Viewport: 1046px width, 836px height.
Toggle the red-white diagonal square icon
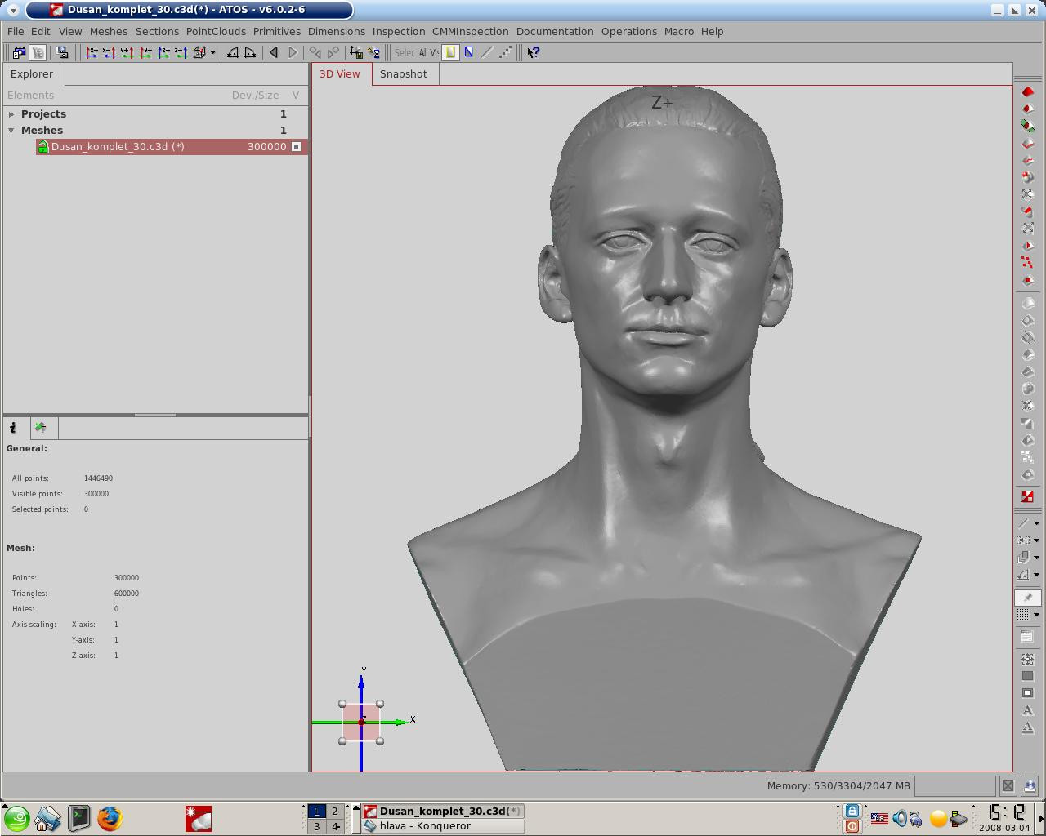[x=1027, y=496]
